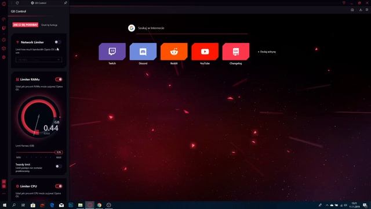This screenshot has height=209, width=371.
Task: Click the volume icon in the system tray
Action: pyautogui.click(x=345, y=205)
